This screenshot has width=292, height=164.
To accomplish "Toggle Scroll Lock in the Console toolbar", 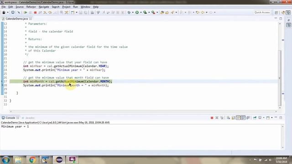I will point(233,118).
